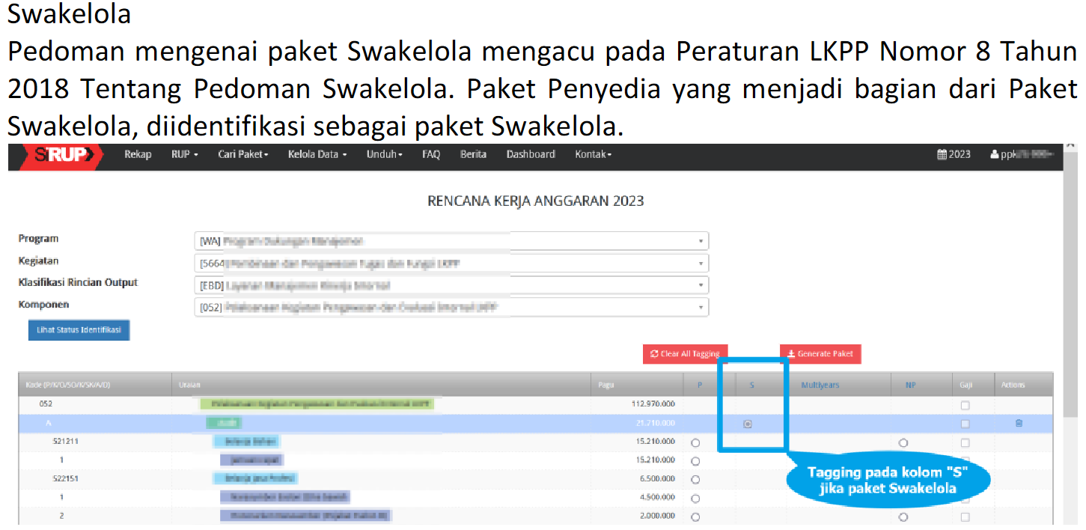1086x530 pixels.
Task: Click the user profile icon beside ppk
Action: (994, 155)
